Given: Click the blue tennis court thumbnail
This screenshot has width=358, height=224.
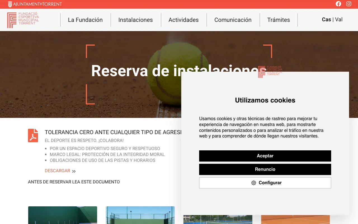Looking at the screenshot, I should click(x=218, y=220).
